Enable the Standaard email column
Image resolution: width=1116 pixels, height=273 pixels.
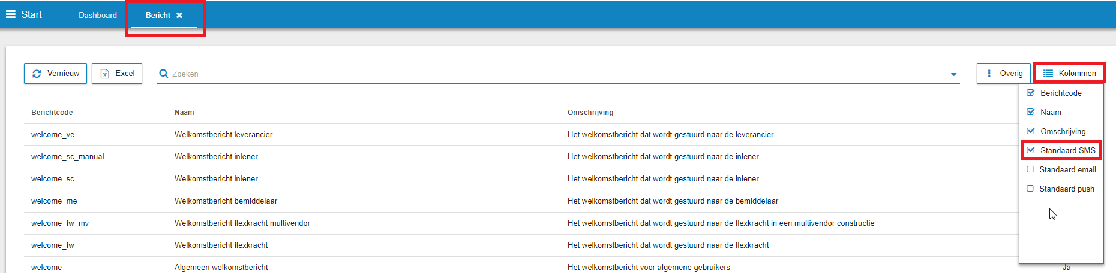(1030, 169)
